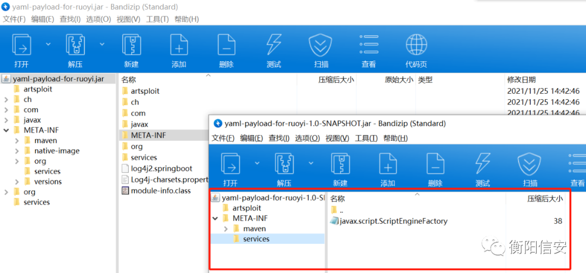Click Test (测试) icon in SNAPSHOT.jar window
This screenshot has height=273, width=586.
tap(482, 164)
